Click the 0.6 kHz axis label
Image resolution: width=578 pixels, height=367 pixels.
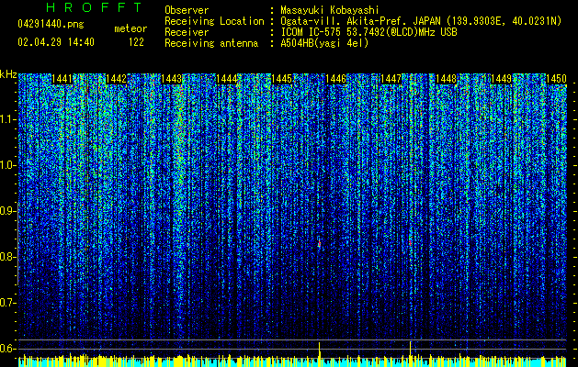(x=8, y=349)
